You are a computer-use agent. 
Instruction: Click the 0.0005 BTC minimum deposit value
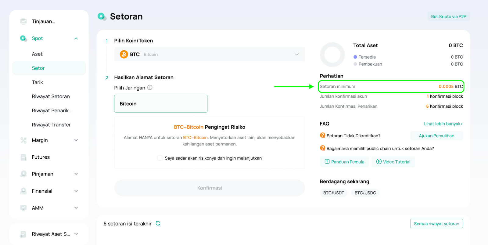tap(451, 86)
